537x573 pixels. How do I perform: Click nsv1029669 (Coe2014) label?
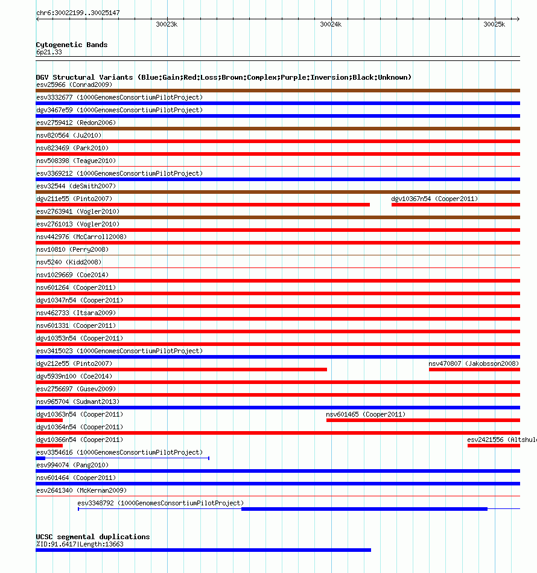point(72,275)
